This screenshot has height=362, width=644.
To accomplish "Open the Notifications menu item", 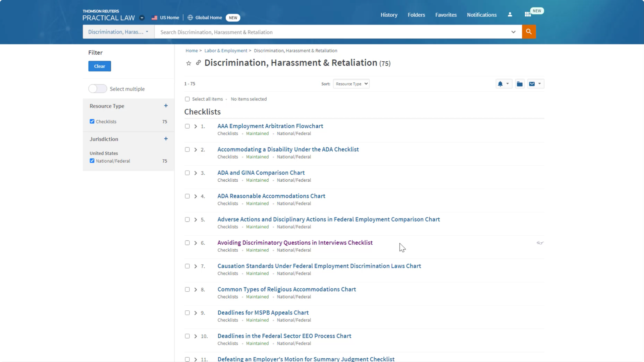I will (481, 15).
